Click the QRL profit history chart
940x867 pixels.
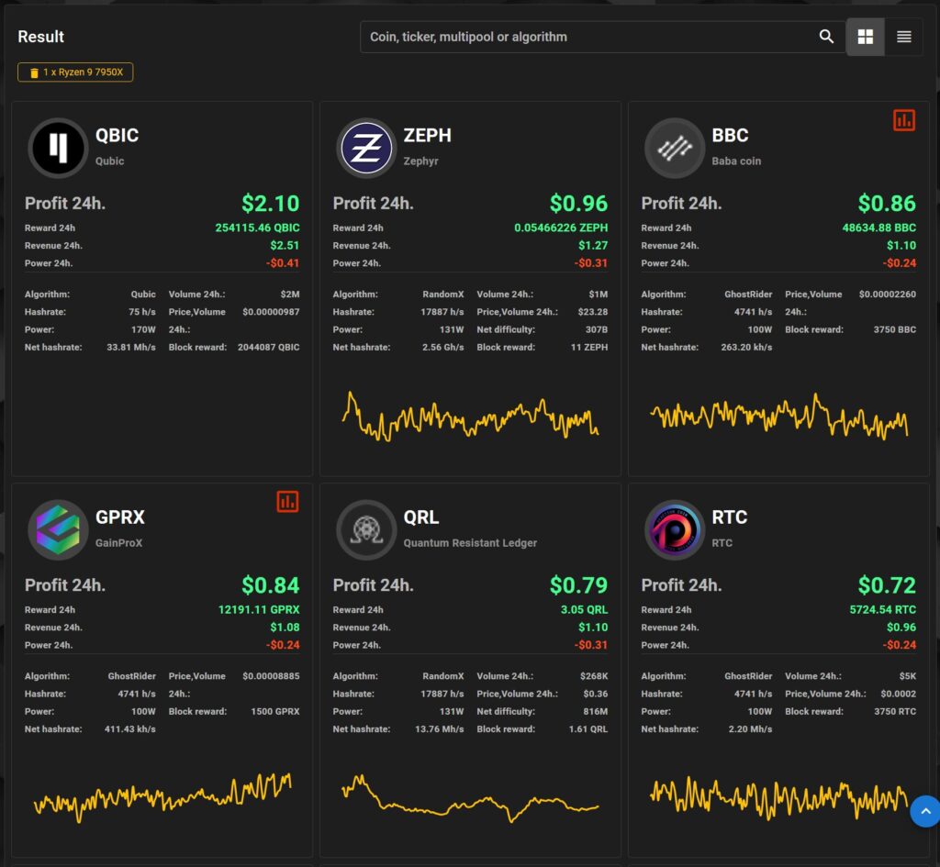point(470,799)
